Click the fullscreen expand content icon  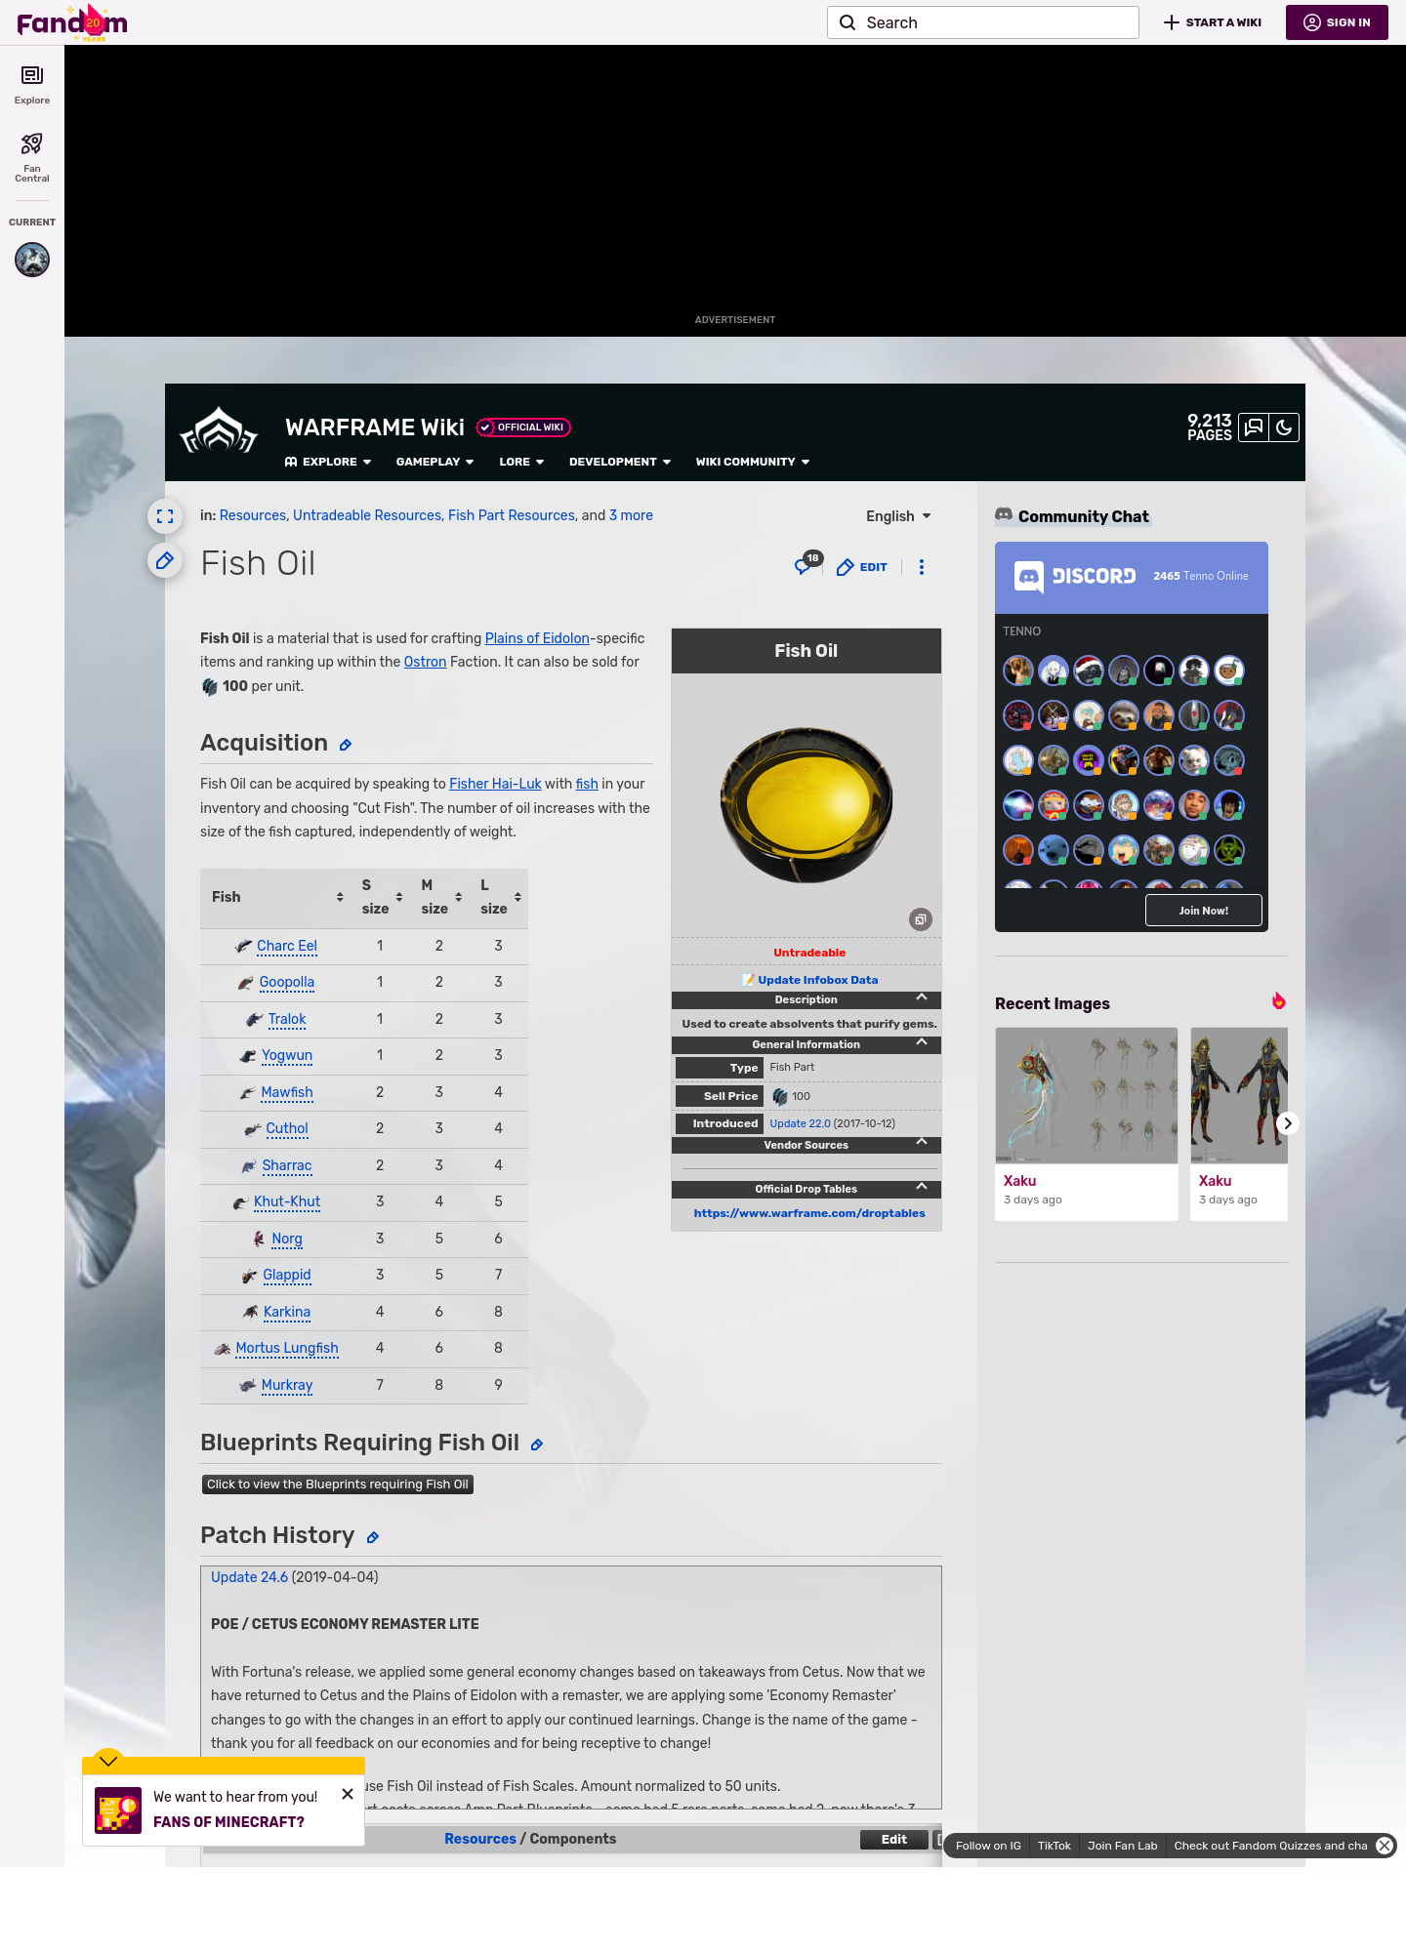(165, 516)
